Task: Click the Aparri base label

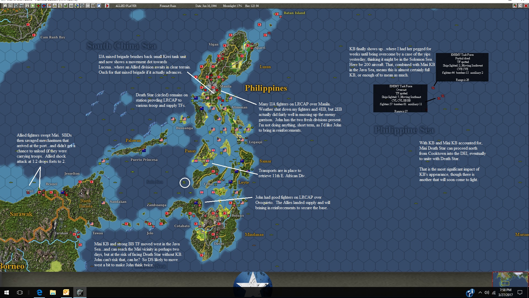Action: [260, 48]
